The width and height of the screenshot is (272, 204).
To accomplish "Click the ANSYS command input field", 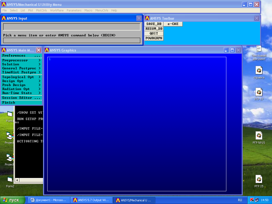I will point(72,40).
